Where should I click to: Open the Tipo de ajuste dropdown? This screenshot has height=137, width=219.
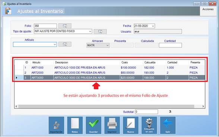(90, 31)
